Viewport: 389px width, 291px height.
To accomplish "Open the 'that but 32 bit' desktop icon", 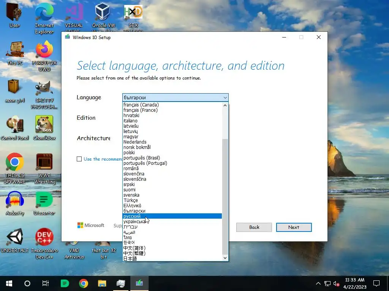I will (103, 250).
